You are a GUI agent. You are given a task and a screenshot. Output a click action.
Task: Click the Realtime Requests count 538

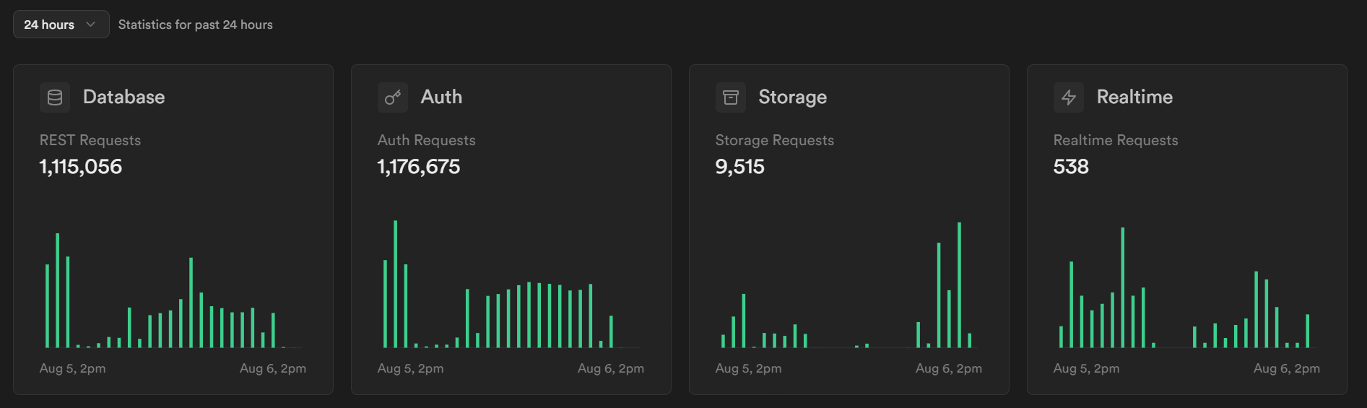[1071, 167]
